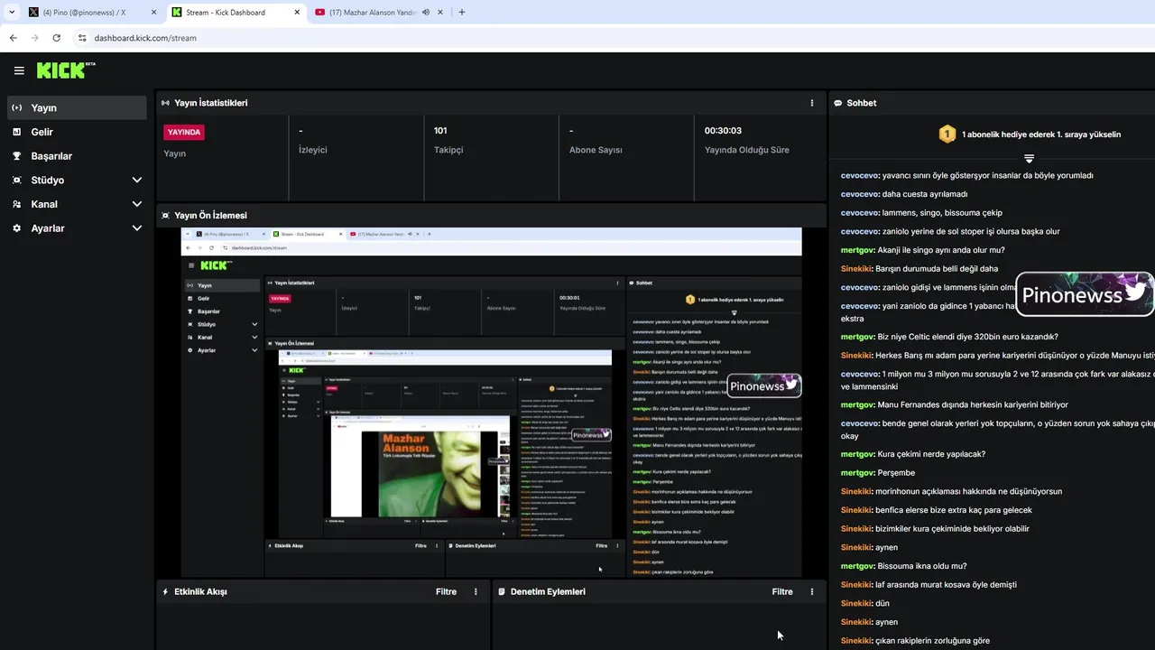This screenshot has height=650, width=1155.
Task: Go back in browser
Action: pyautogui.click(x=13, y=38)
